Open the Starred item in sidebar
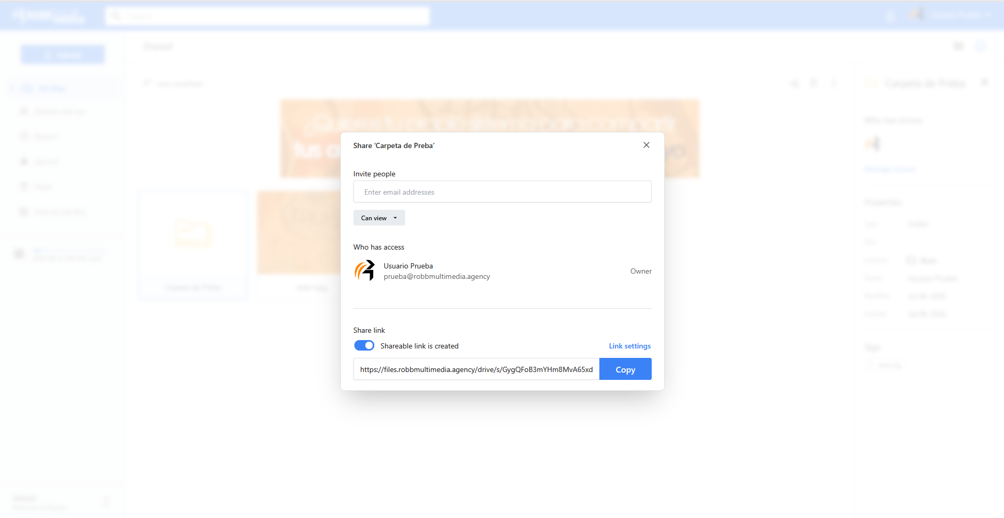 pyautogui.click(x=46, y=162)
